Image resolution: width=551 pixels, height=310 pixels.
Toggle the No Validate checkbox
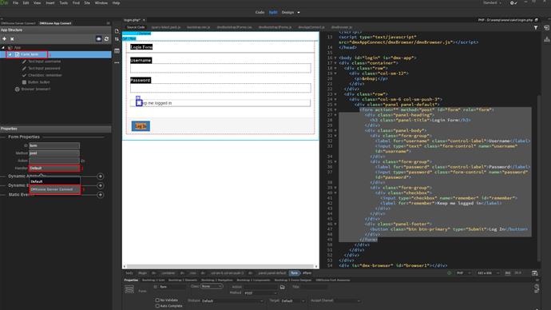click(x=157, y=300)
